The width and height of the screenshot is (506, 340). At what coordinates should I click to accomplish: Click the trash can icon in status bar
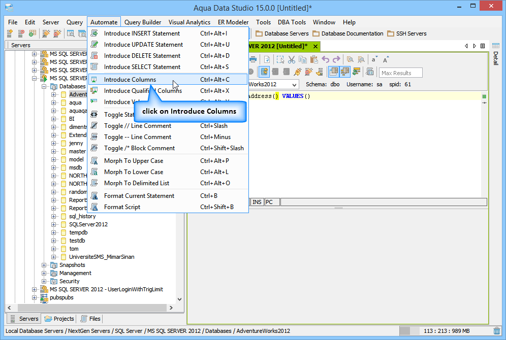(x=497, y=331)
